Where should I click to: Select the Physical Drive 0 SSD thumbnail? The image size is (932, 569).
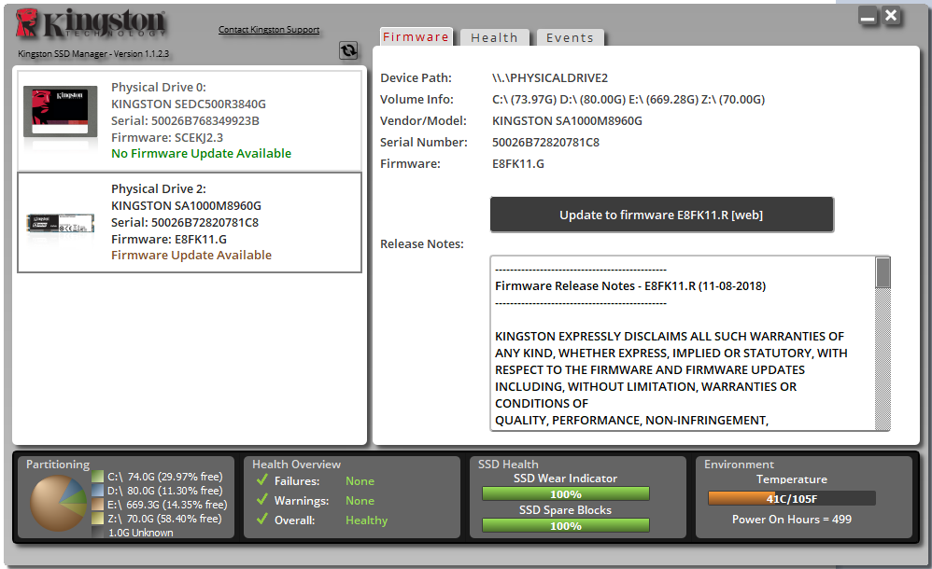pos(60,112)
